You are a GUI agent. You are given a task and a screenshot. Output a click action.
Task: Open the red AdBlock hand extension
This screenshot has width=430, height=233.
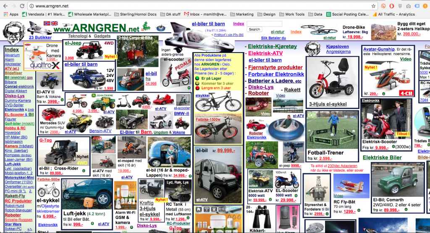click(x=392, y=6)
